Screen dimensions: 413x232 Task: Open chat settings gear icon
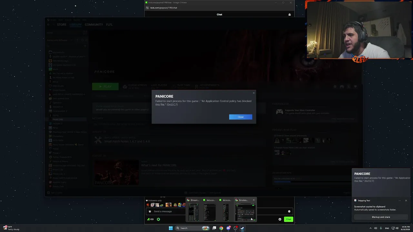tap(280, 219)
